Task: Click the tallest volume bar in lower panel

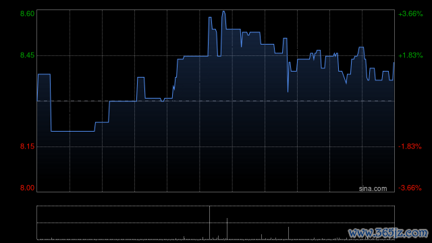Action: tap(210, 223)
